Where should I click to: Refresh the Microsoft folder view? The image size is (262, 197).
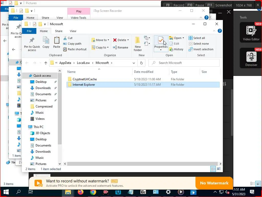tap(141, 63)
